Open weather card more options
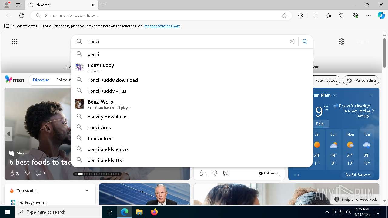 tap(370, 95)
